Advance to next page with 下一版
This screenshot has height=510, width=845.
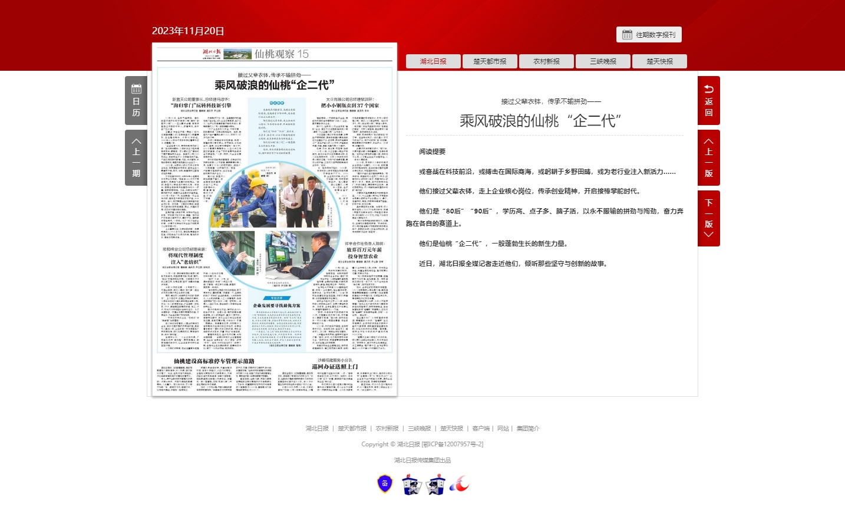708,218
